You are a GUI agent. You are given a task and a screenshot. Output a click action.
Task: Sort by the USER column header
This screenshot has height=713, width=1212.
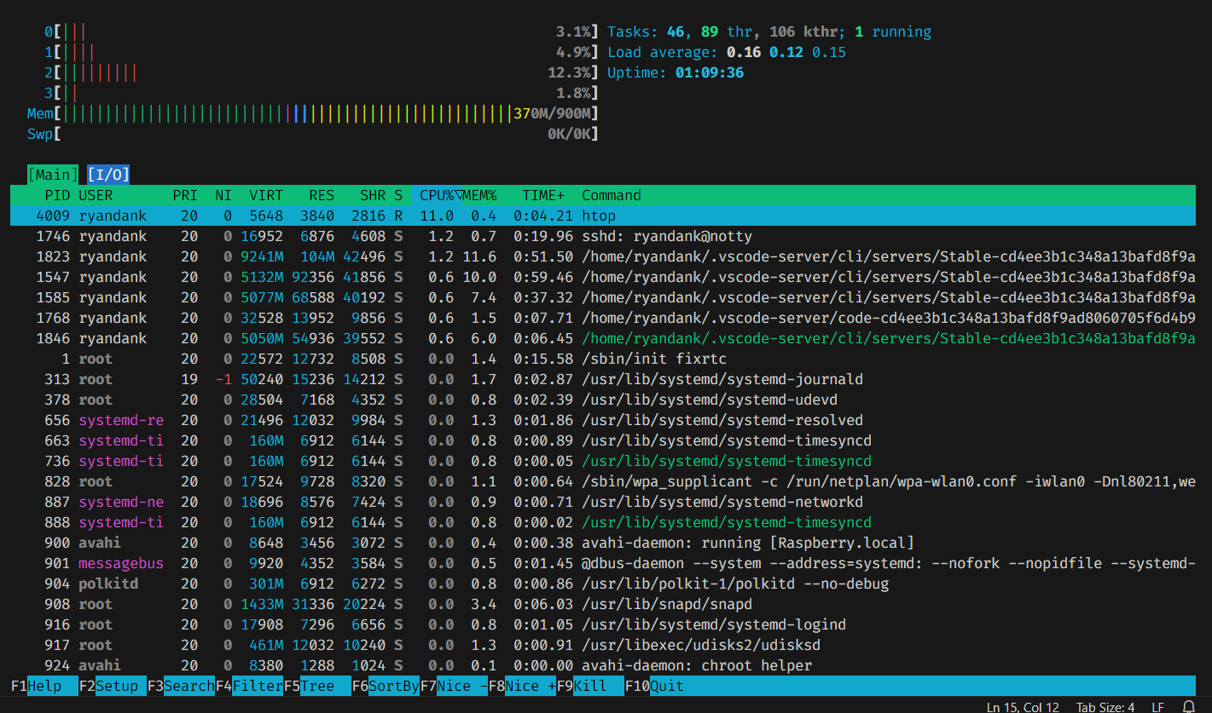(x=96, y=195)
